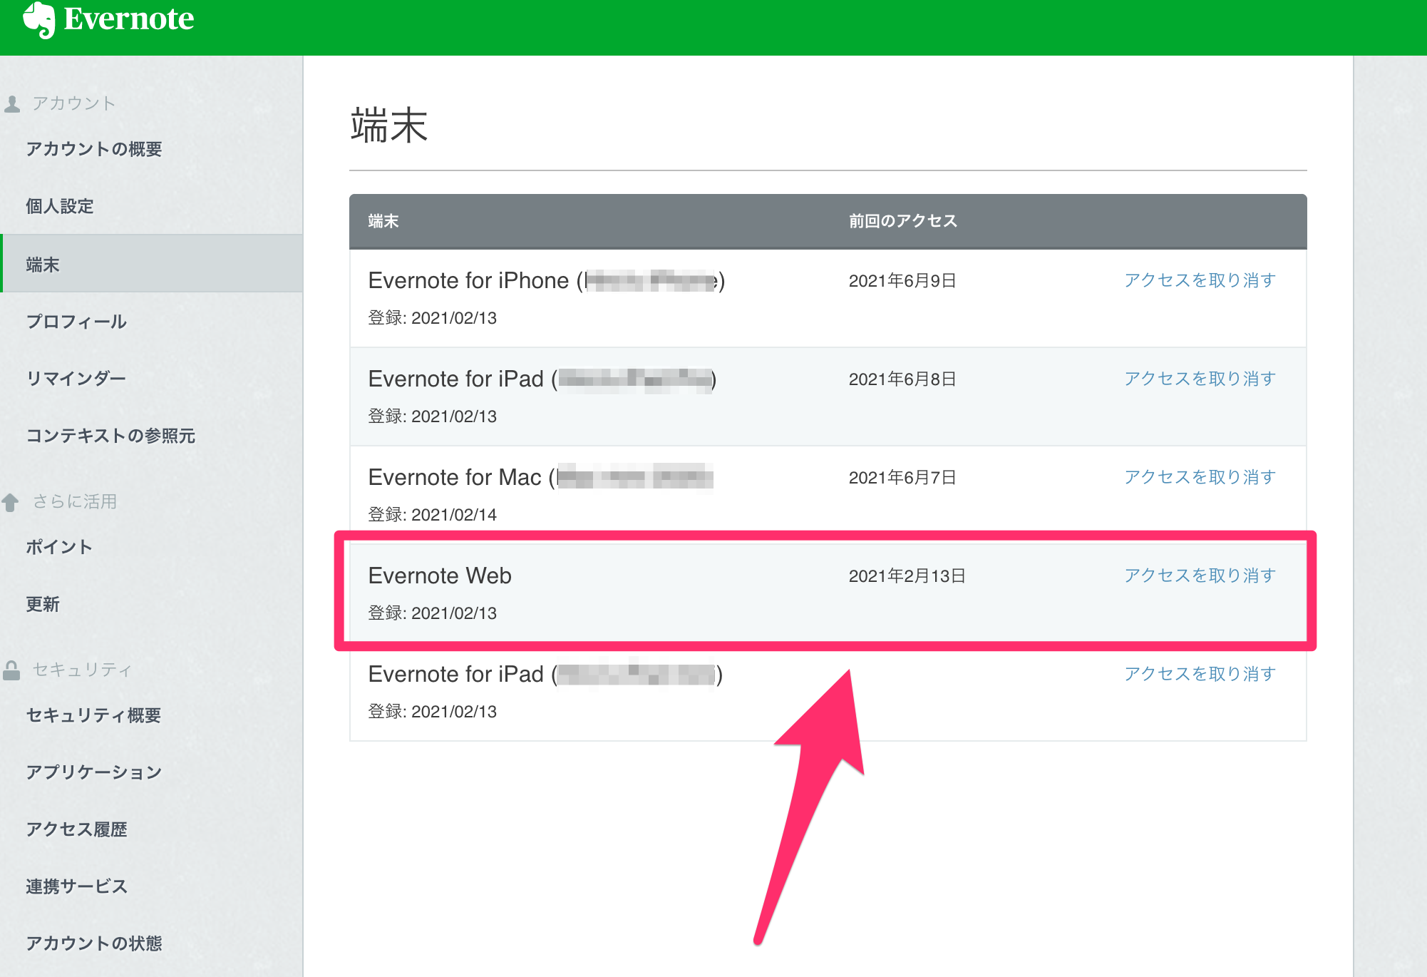Viewport: 1427px width, 977px height.
Task: Open the 更新 page in sidebar
Action: click(42, 604)
